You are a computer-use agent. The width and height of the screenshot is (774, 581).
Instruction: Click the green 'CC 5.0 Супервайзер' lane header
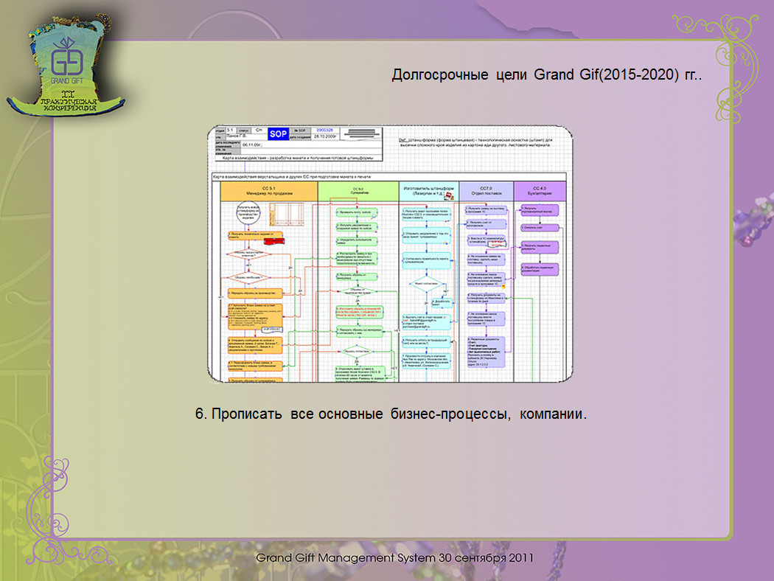[x=358, y=191]
